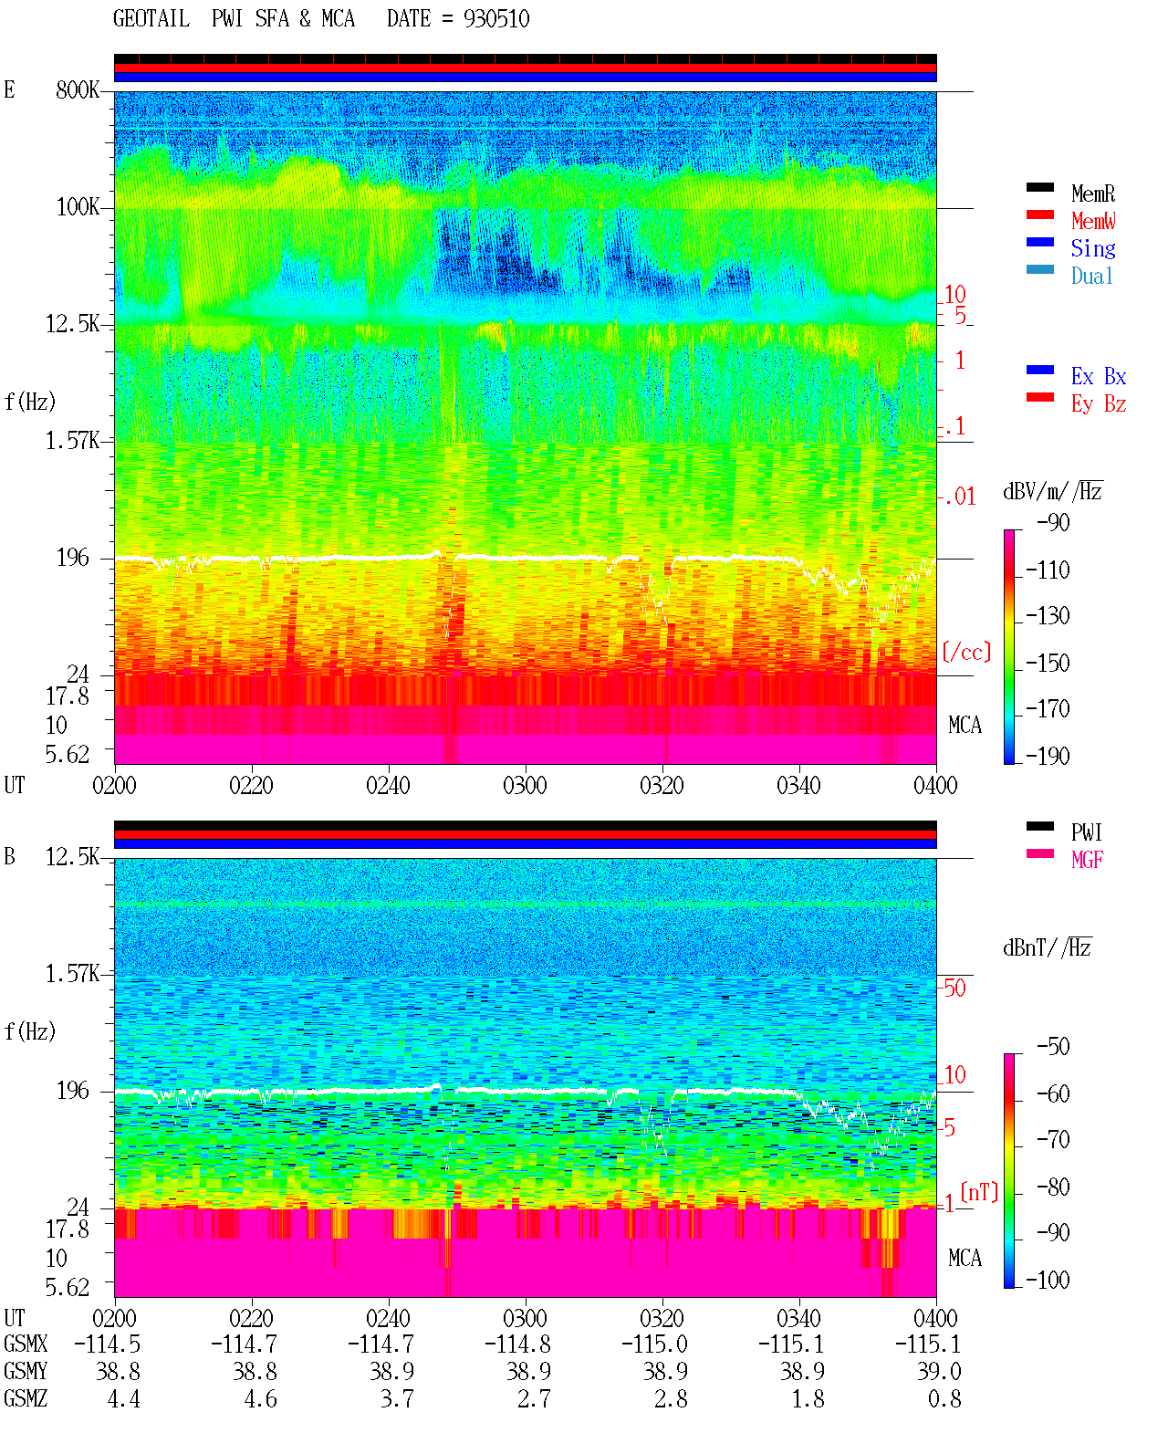Select the pink MGF legend swatch
The height and width of the screenshot is (1454, 1168).
pos(1040,853)
